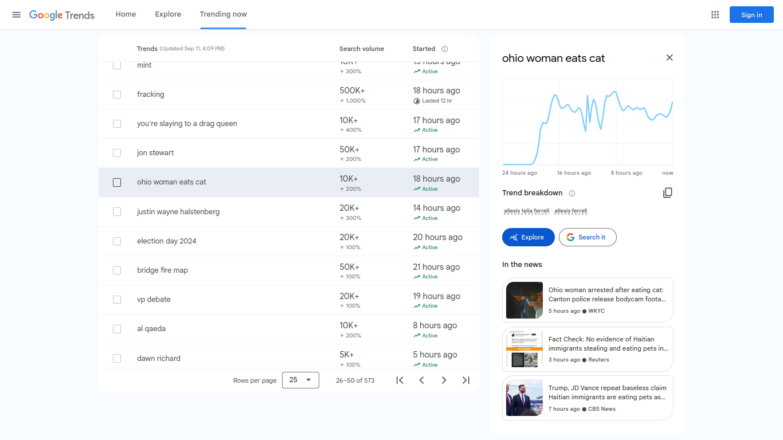Open the Rows per page dropdown
Screen dimensions: 783x440
click(x=300, y=380)
